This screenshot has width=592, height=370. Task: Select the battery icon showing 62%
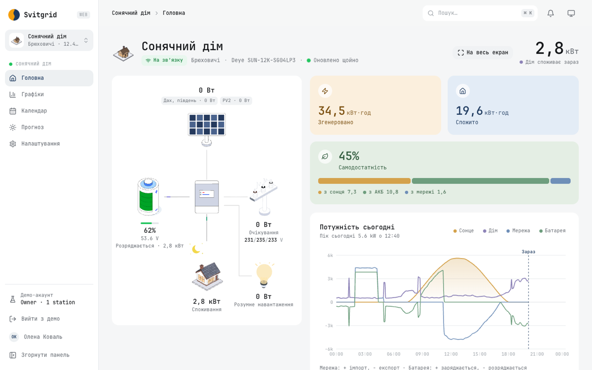(148, 196)
